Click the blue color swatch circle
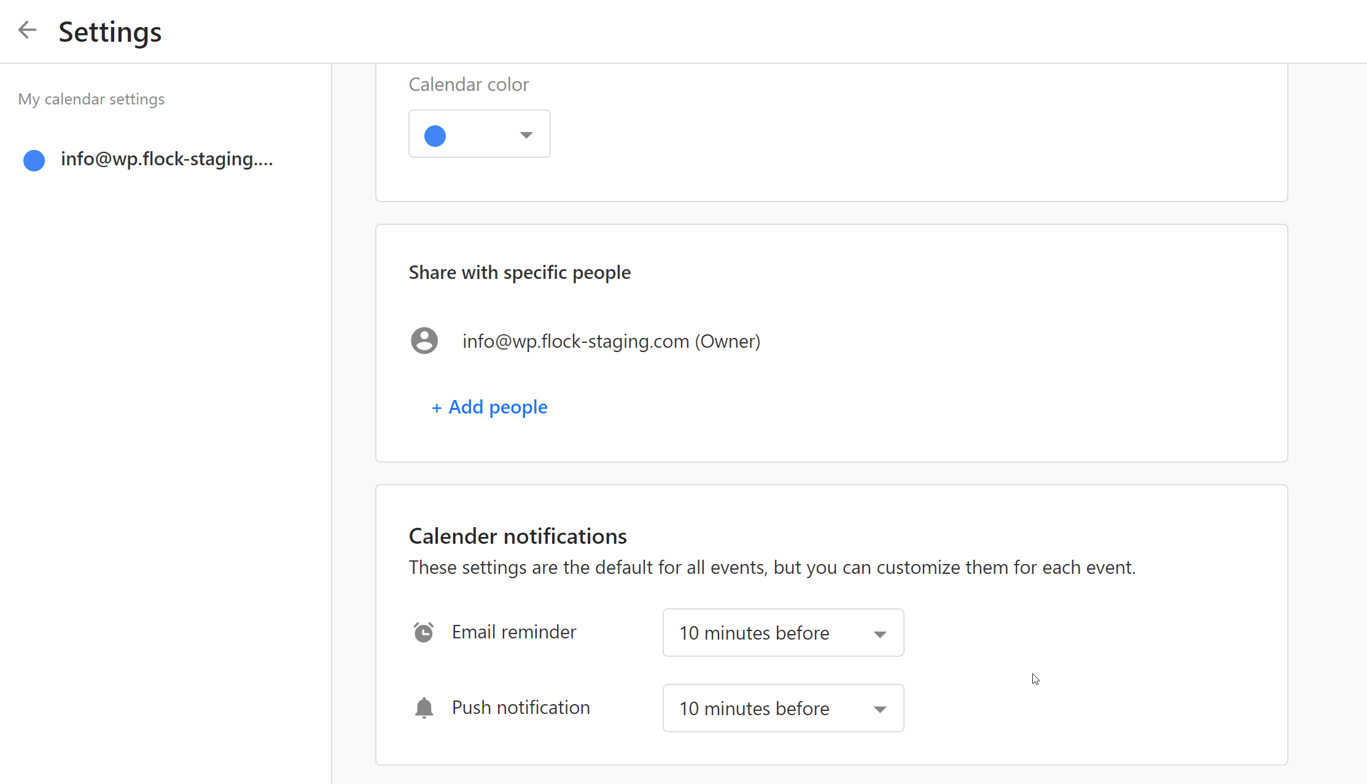The image size is (1367, 784). [x=435, y=136]
